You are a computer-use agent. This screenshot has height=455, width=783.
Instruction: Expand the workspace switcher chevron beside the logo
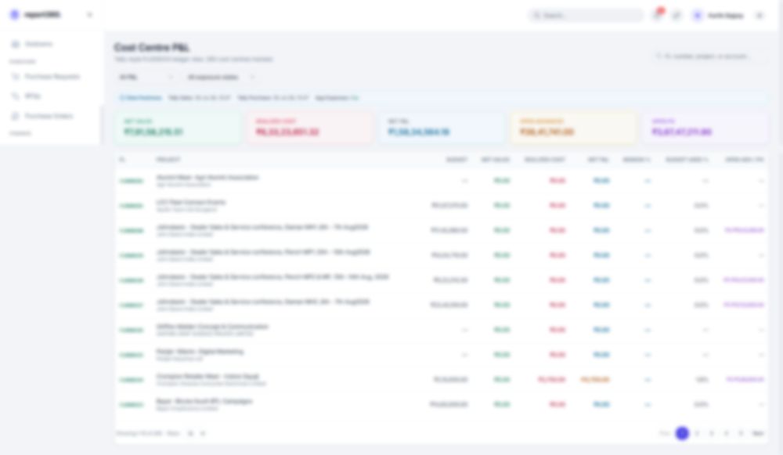click(x=89, y=15)
